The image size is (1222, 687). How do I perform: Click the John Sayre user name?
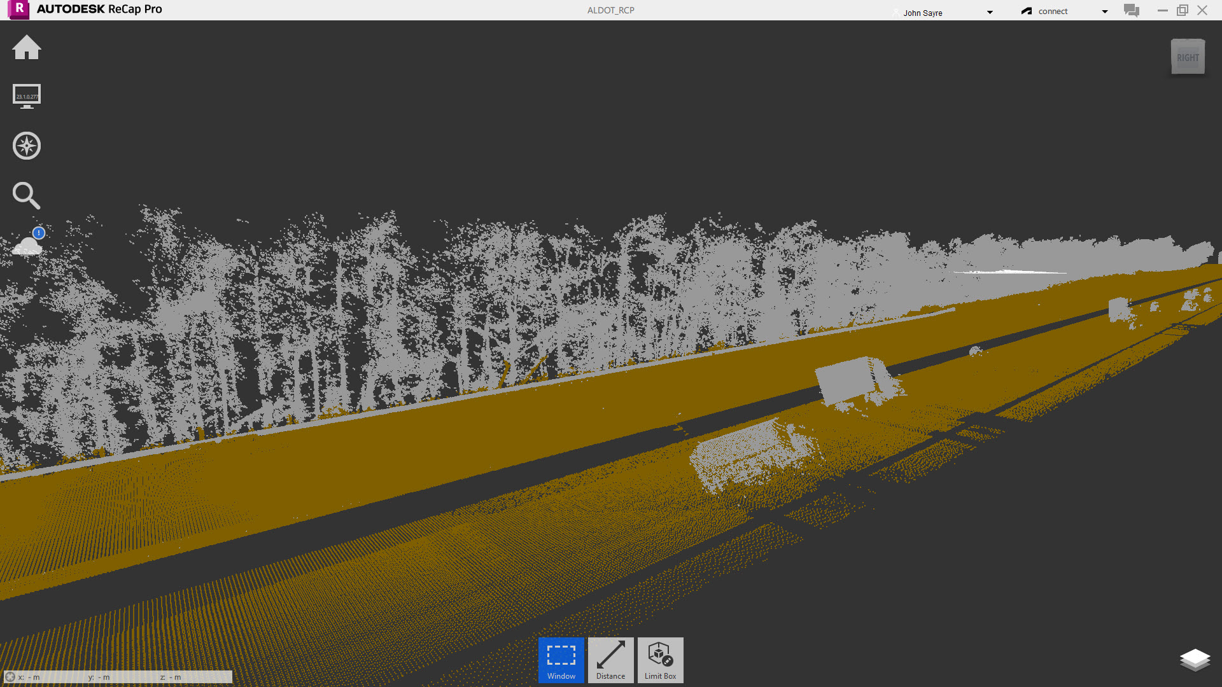[922, 13]
